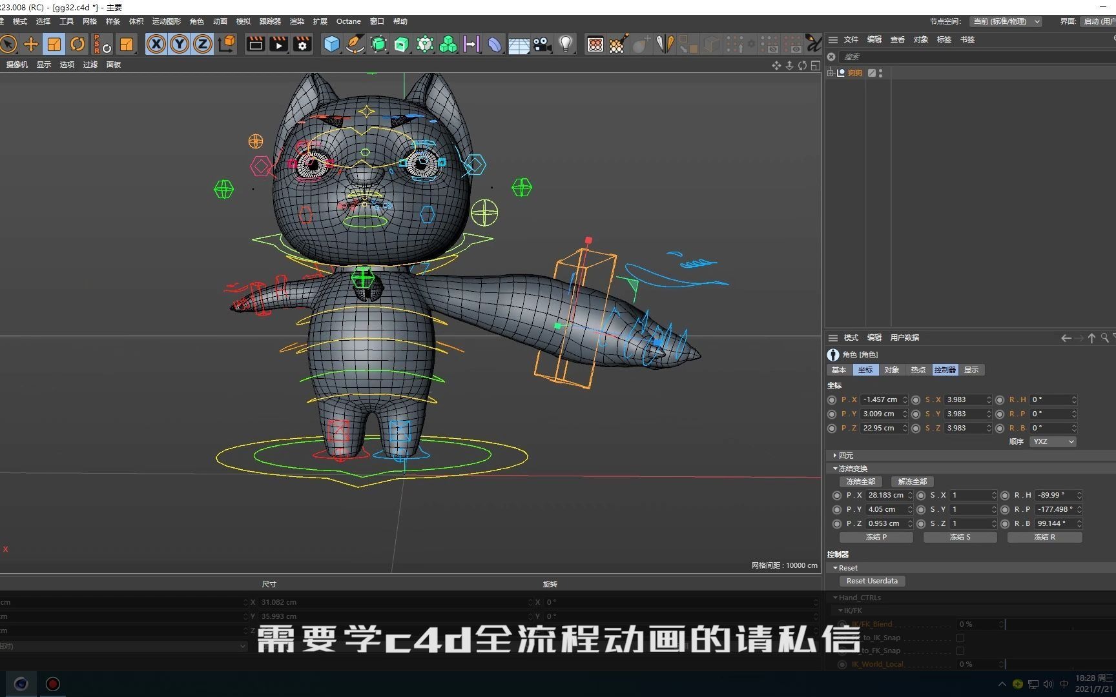Open the 顺序 YXZ dropdown
This screenshot has width=1116, height=697.
(1053, 441)
